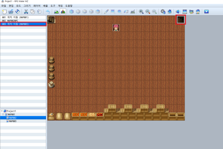Open the Resource Manager icon
The height and width of the screenshot is (149, 223).
pos(191,12)
